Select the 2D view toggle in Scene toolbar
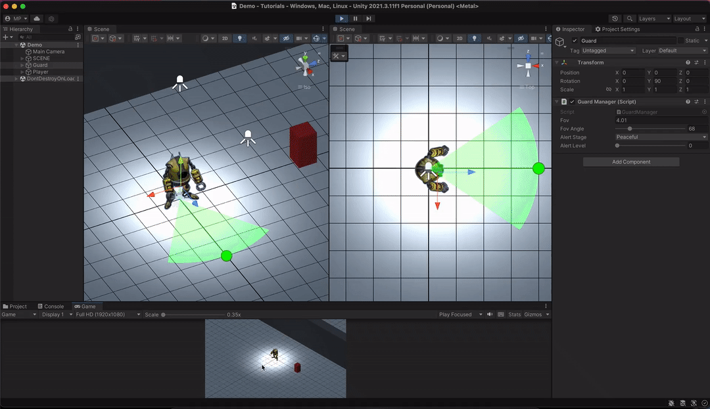The width and height of the screenshot is (710, 409). pos(224,38)
